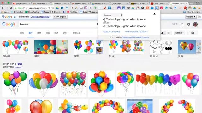Click the globe filter icon in image results
The image size is (202, 113).
169,33
